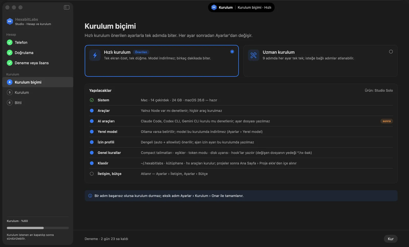Screen dimensions: 409x247
Task: Click the green checkmark next to Doğrulama
Action: coord(10,53)
